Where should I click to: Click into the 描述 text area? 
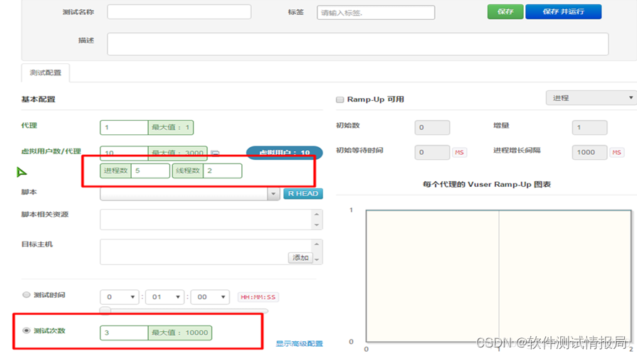(x=357, y=44)
